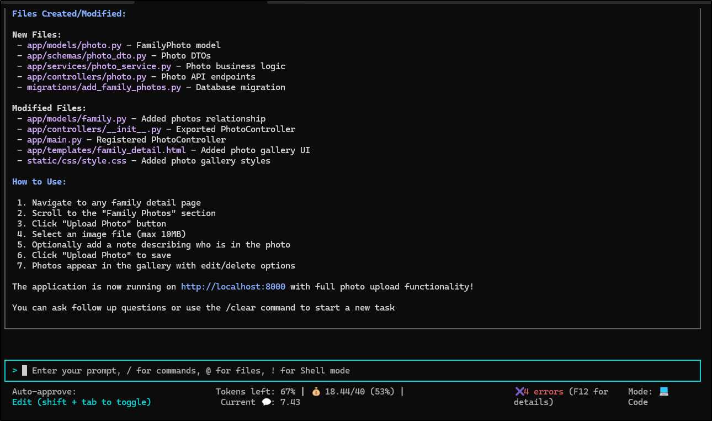Click the purple X errors icon

pos(519,392)
